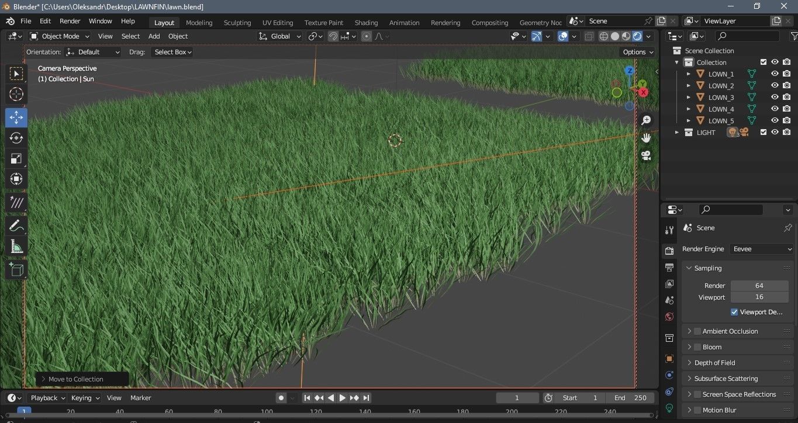
Task: Open the timeline Keying popover
Action: (85, 398)
